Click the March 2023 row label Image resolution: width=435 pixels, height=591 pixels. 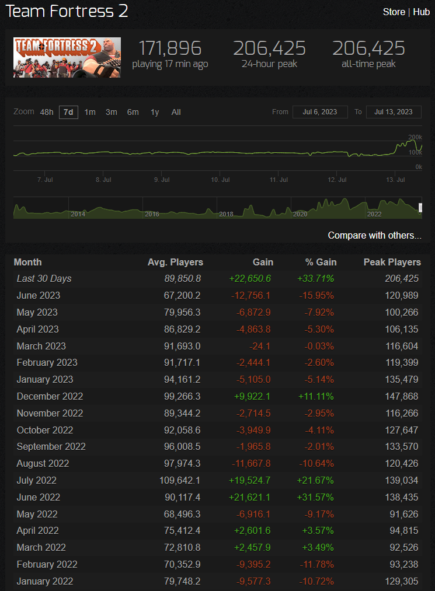[41, 346]
